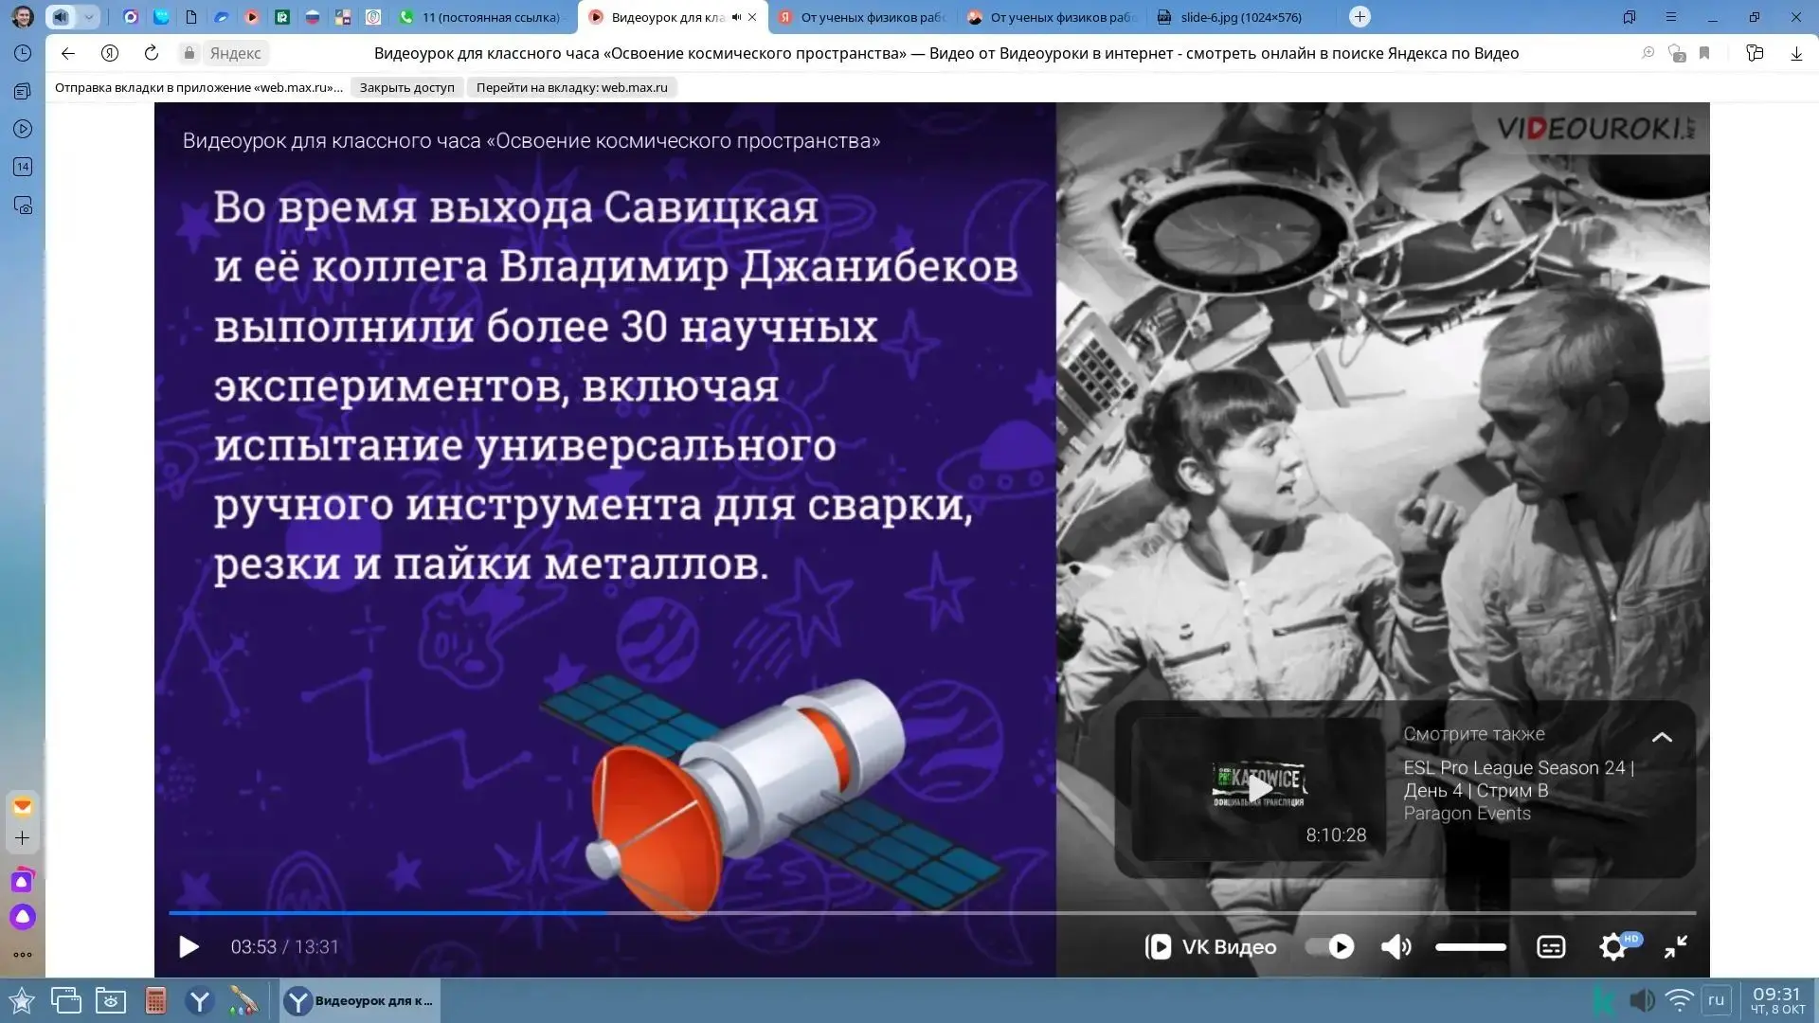Open sidebar calendar icon showing 14
This screenshot has width=1819, height=1023.
click(23, 167)
